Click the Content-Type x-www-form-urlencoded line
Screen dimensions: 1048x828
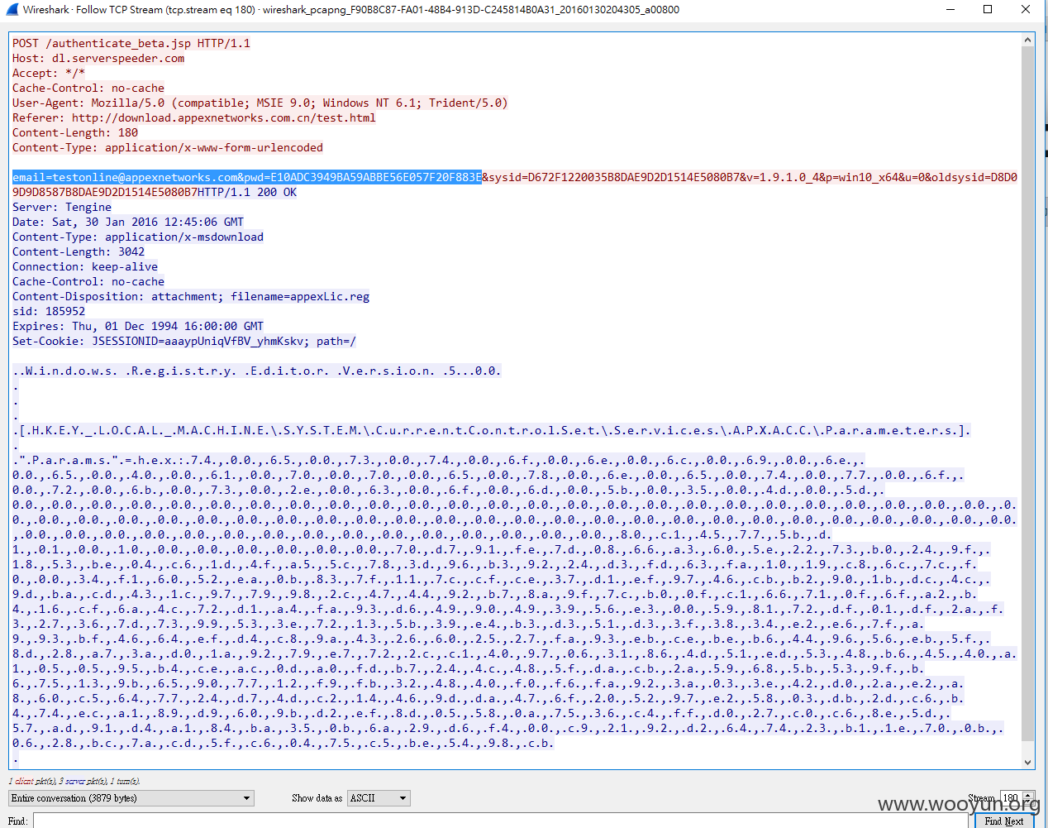coord(168,147)
